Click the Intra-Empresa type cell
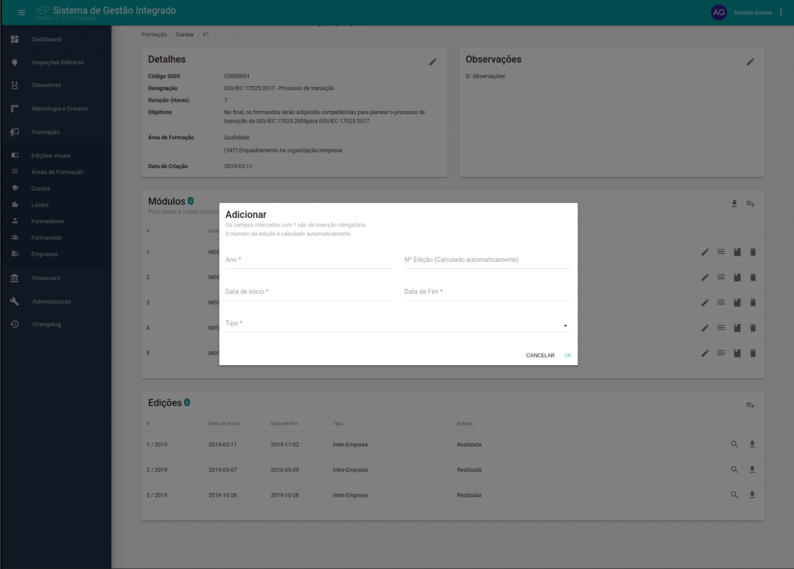Screen dimensions: 794x569 click(x=350, y=470)
